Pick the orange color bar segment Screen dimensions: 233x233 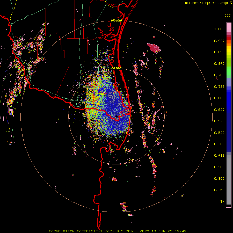pos(229,45)
